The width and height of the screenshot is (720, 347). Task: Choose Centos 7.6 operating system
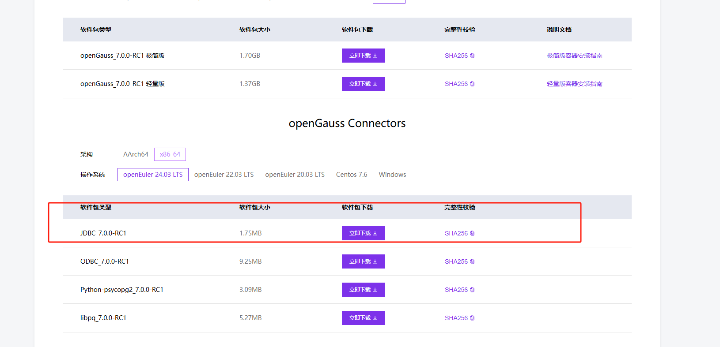[x=352, y=175]
